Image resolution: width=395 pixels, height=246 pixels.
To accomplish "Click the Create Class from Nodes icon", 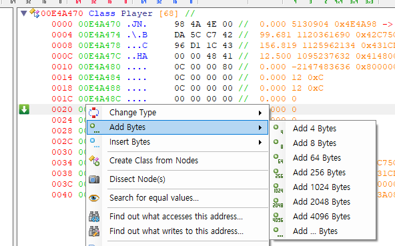I will (x=94, y=161).
